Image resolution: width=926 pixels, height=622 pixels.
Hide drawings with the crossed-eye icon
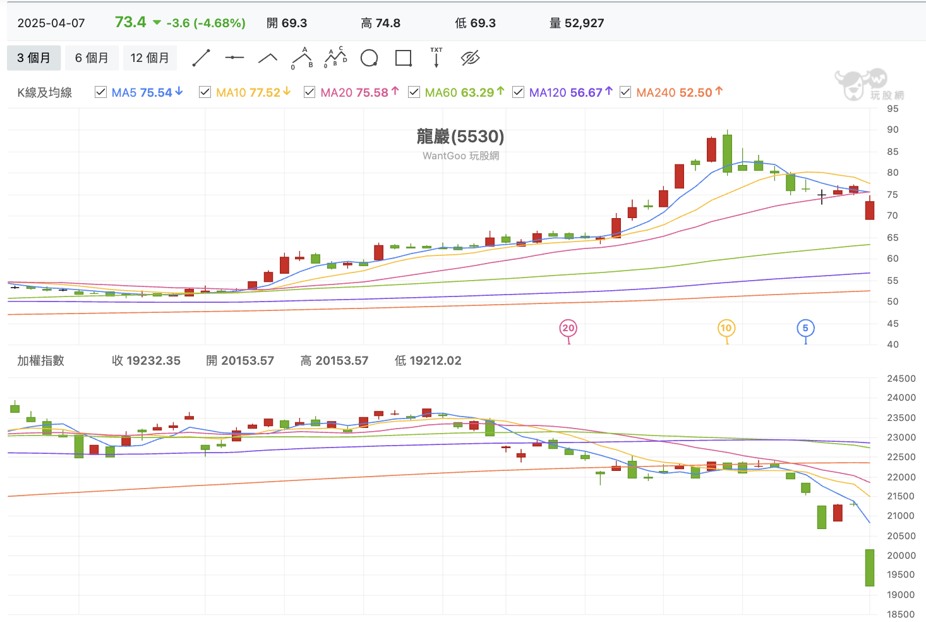pos(470,58)
